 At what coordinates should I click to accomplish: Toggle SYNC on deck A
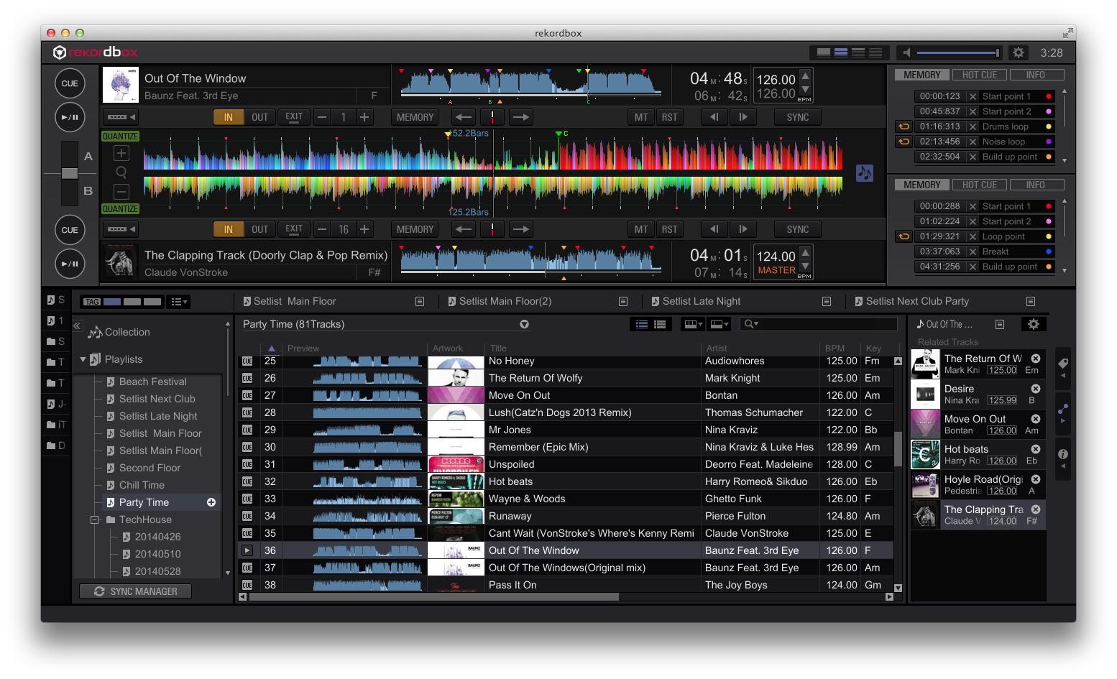(x=797, y=117)
